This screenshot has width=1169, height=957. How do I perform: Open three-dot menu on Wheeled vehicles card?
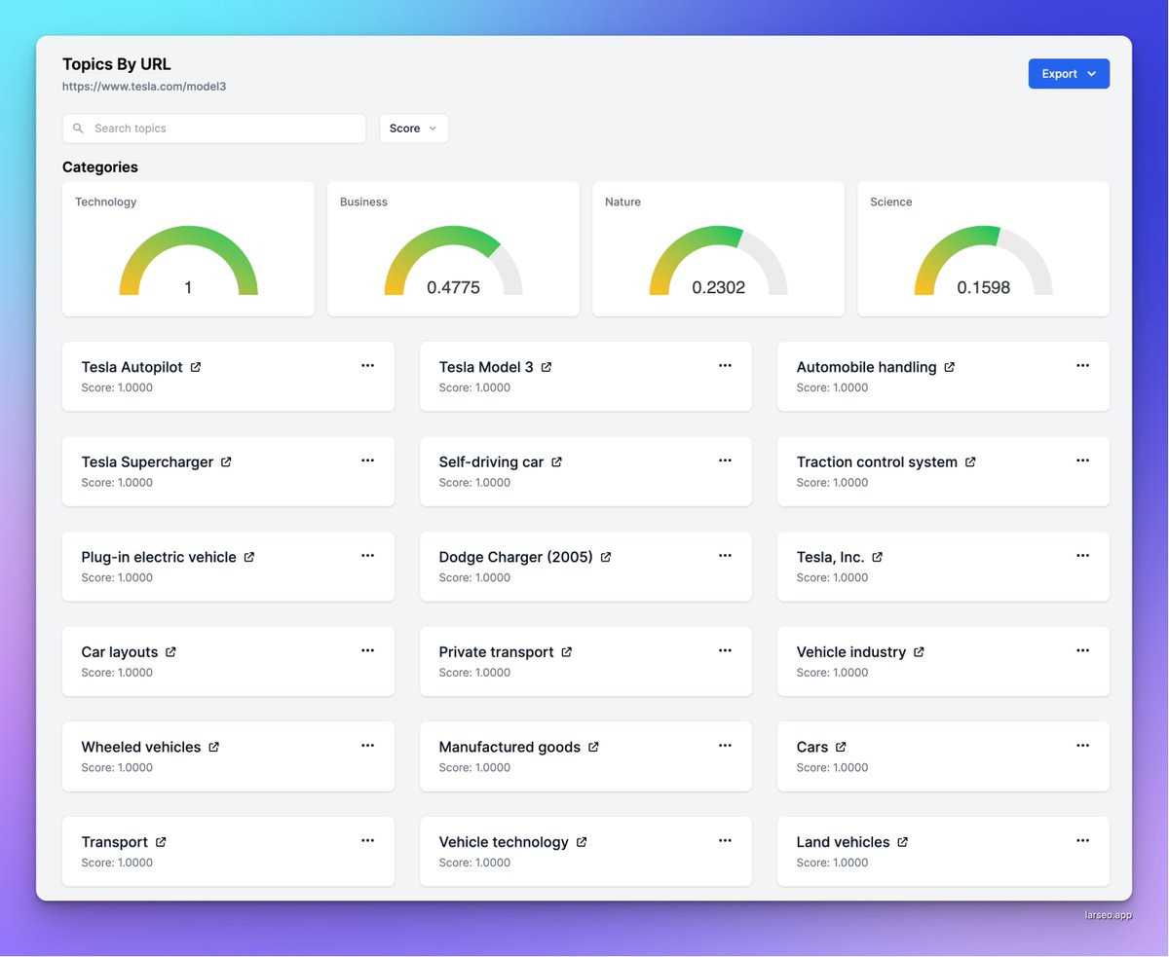[x=367, y=745]
